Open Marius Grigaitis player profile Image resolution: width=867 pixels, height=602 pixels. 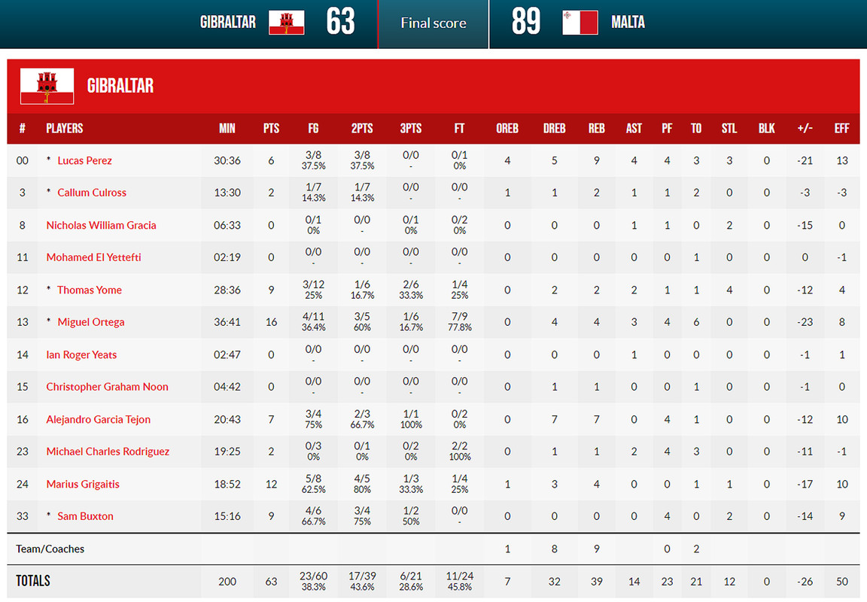83,484
